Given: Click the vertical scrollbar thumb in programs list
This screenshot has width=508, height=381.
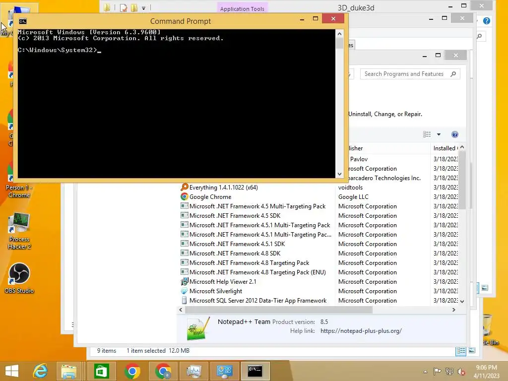Looking at the screenshot, I should [462, 180].
